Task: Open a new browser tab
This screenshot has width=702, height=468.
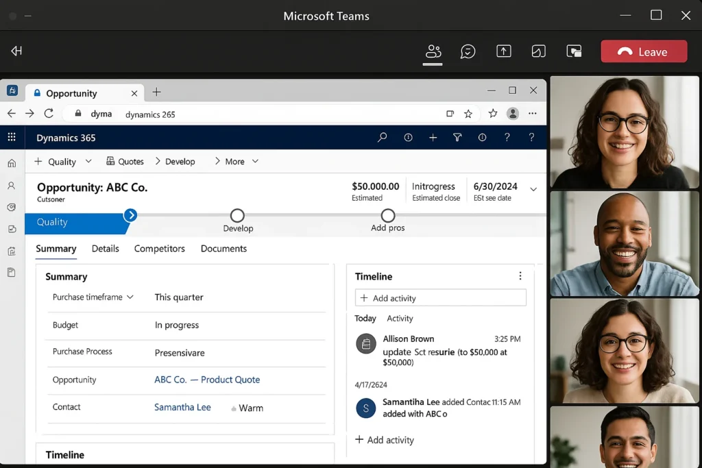Action: pos(156,93)
